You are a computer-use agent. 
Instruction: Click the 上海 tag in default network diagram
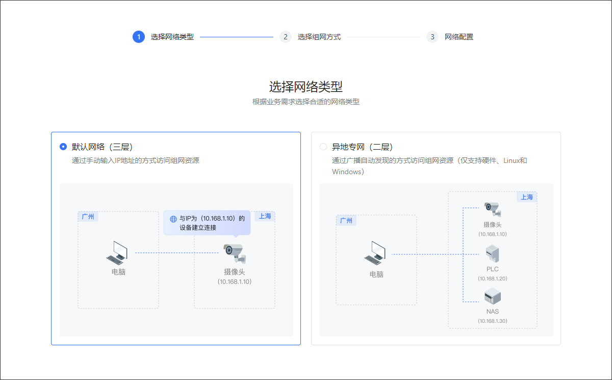265,216
